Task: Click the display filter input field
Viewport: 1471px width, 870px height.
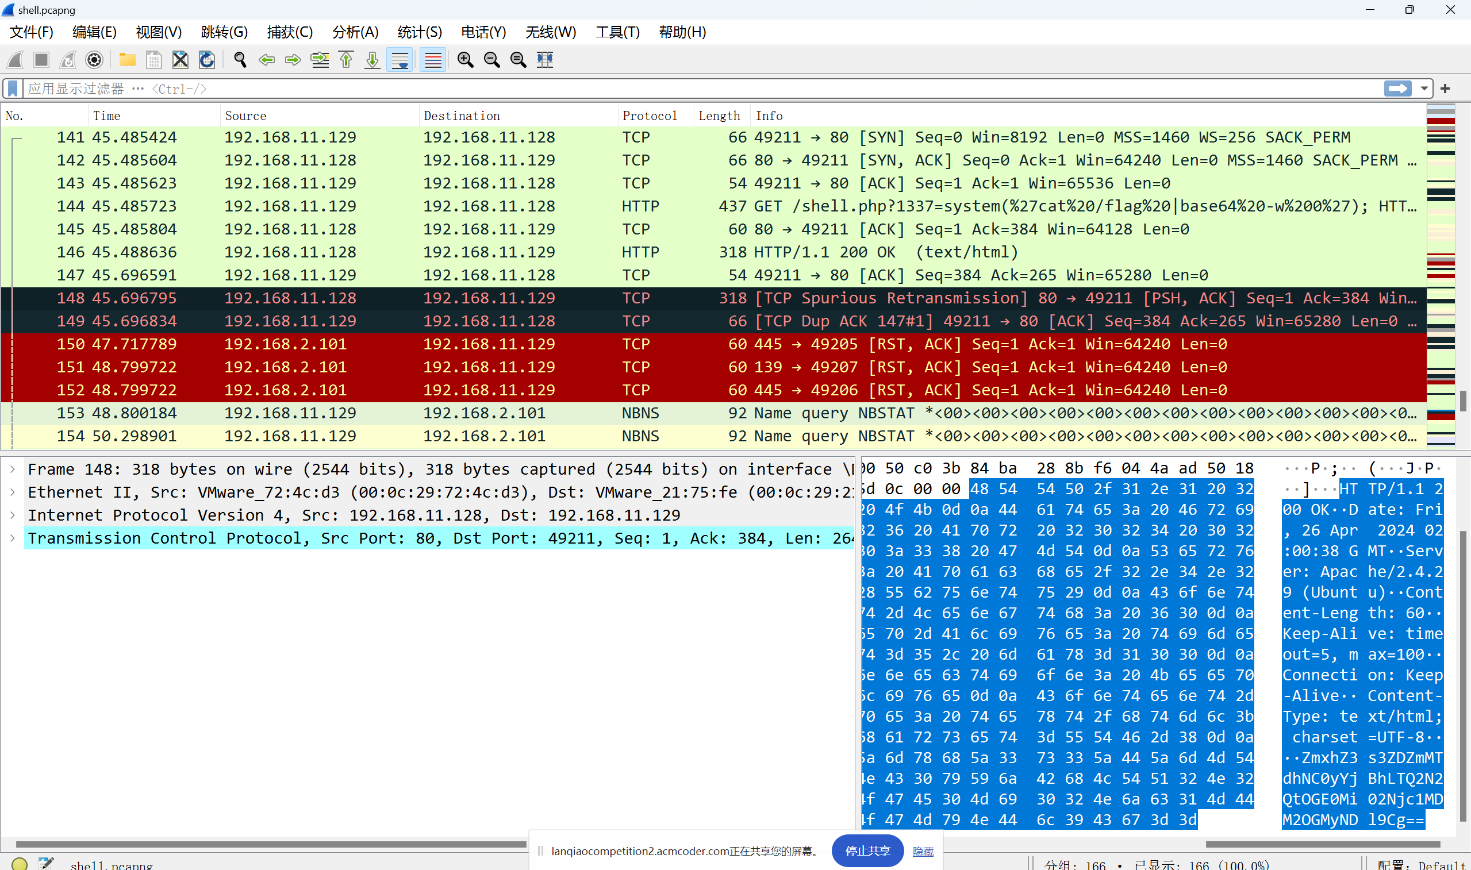Action: (704, 88)
